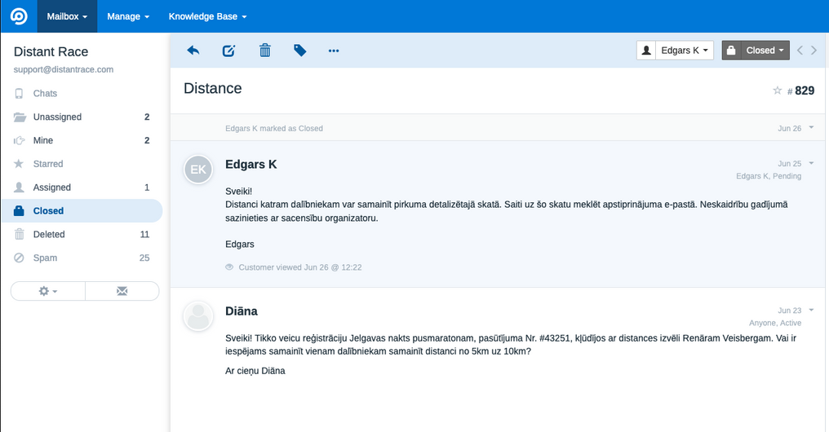Click the EK avatar
829x432 pixels.
(x=198, y=170)
